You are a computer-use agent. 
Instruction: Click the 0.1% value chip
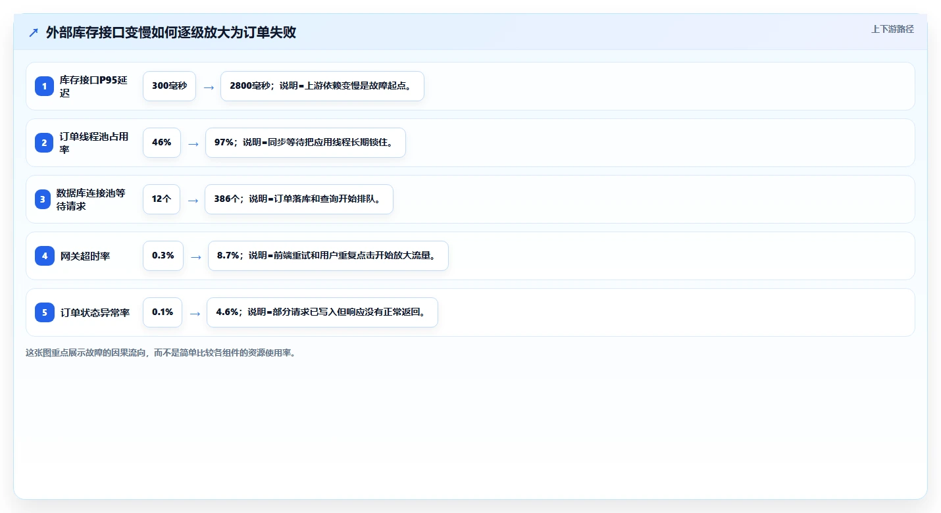click(163, 312)
